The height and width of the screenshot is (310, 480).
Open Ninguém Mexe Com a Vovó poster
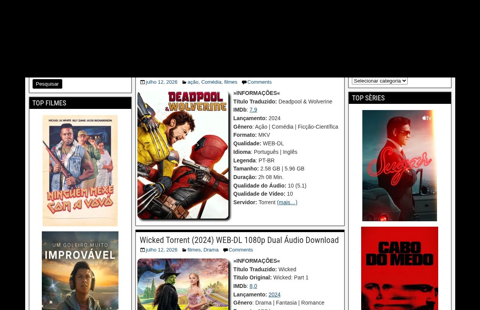80,170
